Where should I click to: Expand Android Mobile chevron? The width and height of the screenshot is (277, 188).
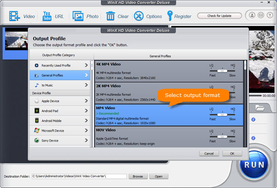click(86, 121)
